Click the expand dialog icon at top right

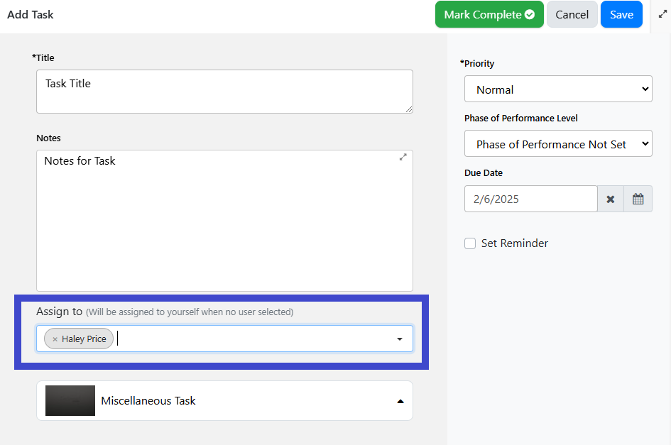(x=662, y=14)
